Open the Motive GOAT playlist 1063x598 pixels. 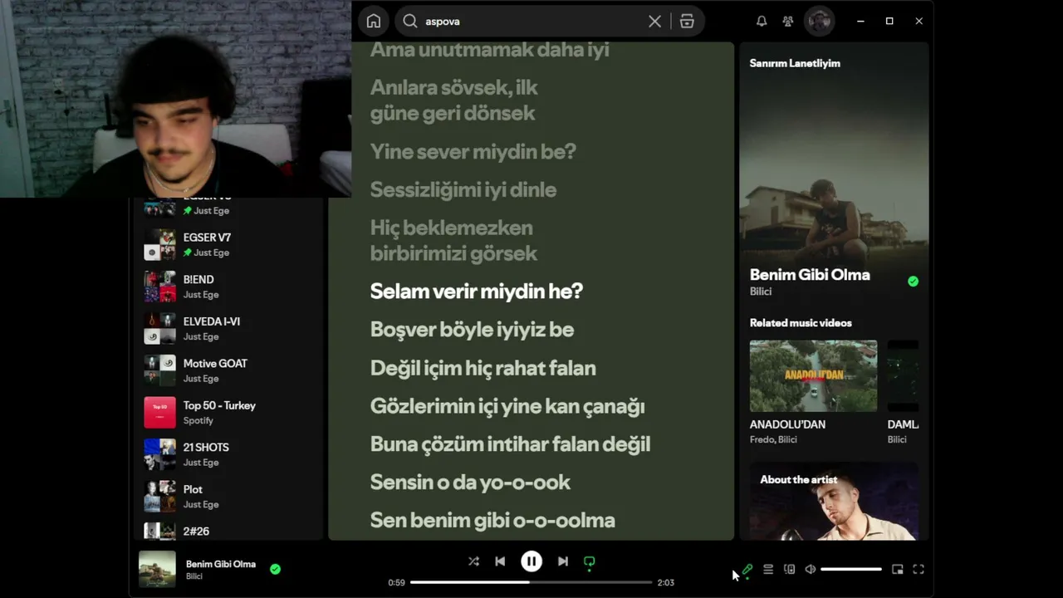[228, 370]
